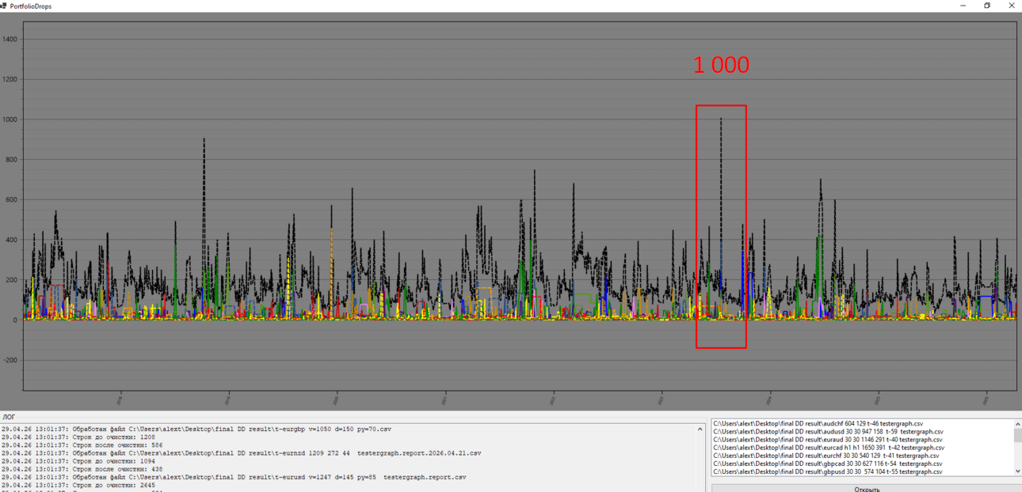Image resolution: width=1022 pixels, height=492 pixels.
Task: Click the log line 'Строк до очистки: 2645'
Action: [x=78, y=485]
